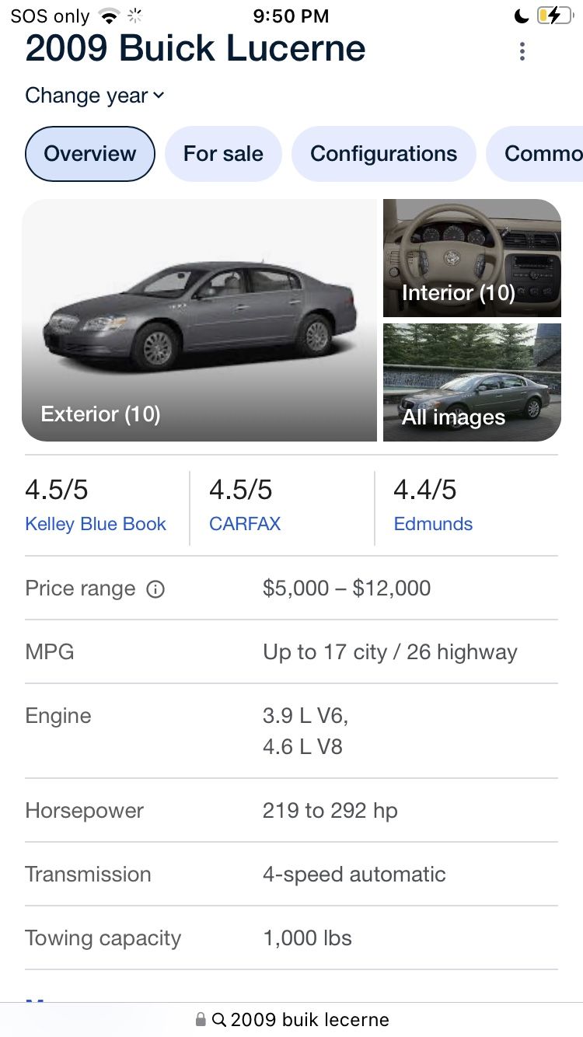
Task: Tap the Do Not Disturb moon icon
Action: coord(522,16)
